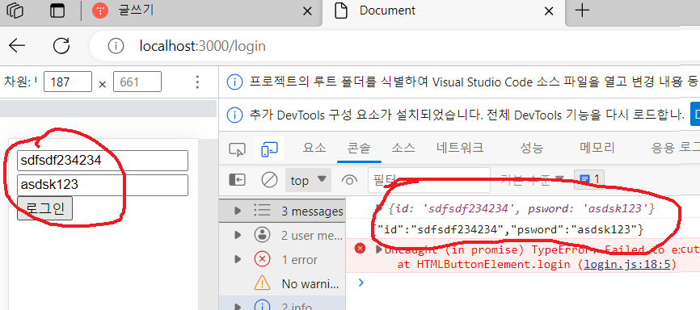Click the 로그인 button
The height and width of the screenshot is (310, 700).
coord(44,208)
